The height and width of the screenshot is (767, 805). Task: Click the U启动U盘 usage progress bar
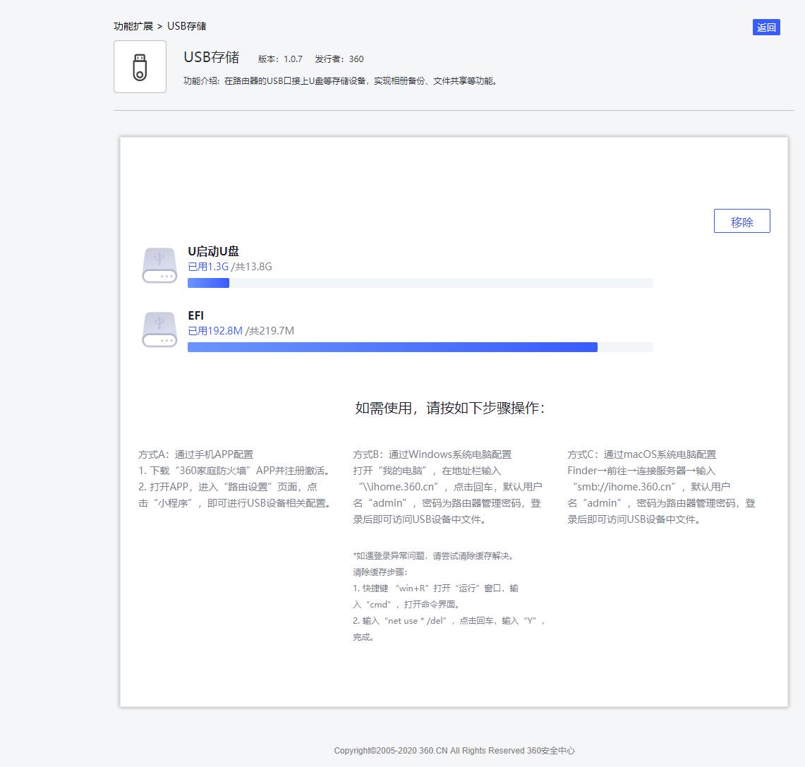(x=420, y=282)
